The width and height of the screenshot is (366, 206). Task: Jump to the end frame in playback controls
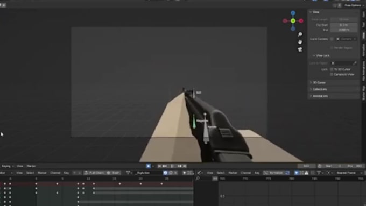coord(185,166)
